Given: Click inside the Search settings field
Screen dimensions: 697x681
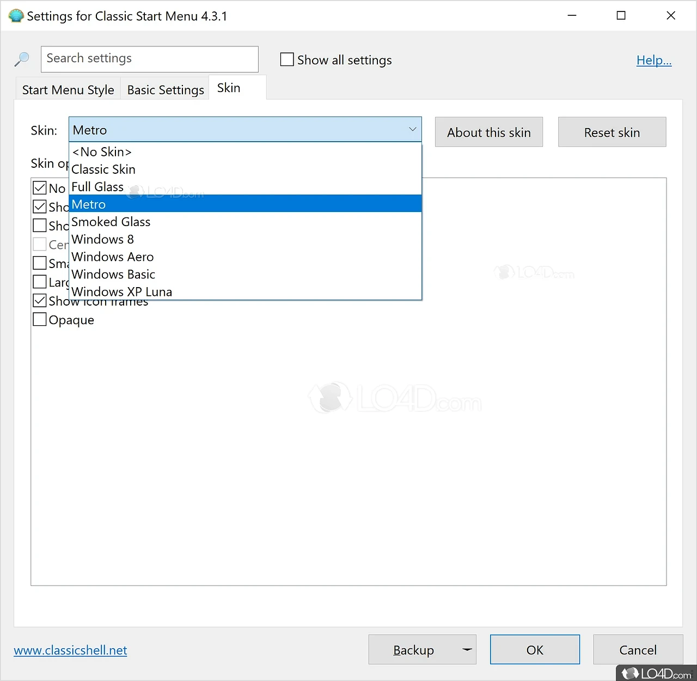Looking at the screenshot, I should (x=150, y=59).
